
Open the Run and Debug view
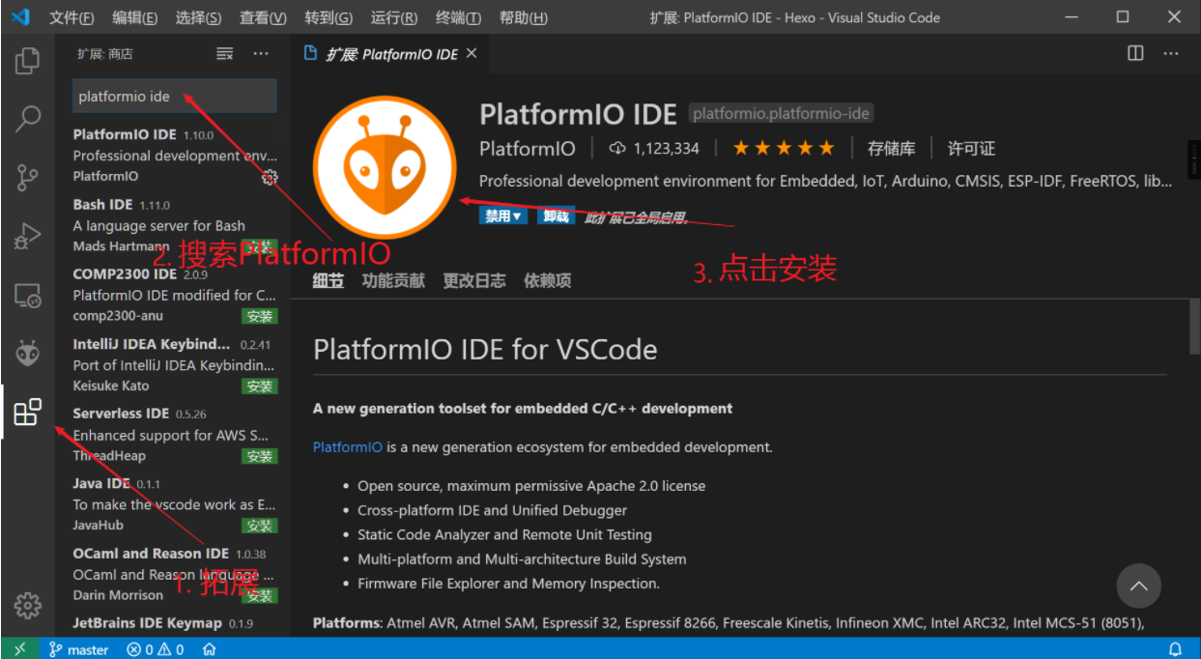click(x=28, y=236)
